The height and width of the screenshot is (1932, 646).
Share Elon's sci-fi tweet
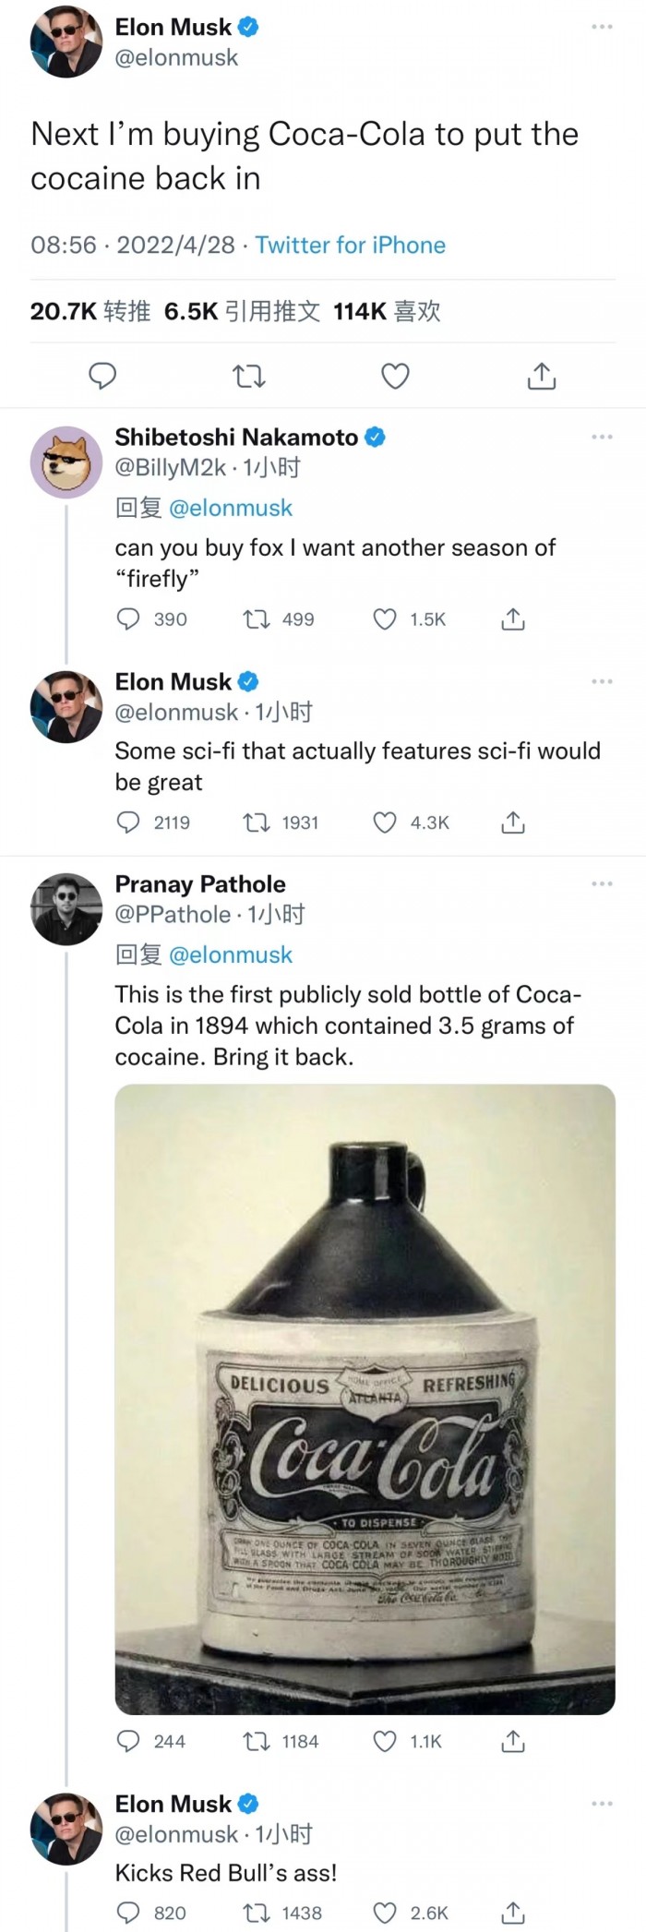(513, 822)
